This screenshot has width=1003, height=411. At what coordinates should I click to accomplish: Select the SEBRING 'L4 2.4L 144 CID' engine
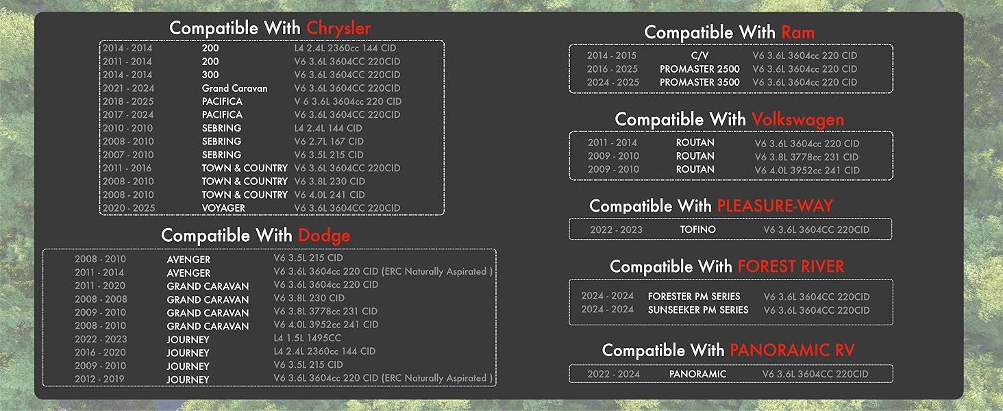[329, 128]
